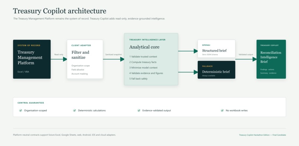The image size is (299, 146).
Task: Click the 'Account masking' line
Action: (x=79, y=74)
